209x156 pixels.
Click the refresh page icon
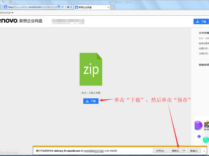tap(71, 7)
